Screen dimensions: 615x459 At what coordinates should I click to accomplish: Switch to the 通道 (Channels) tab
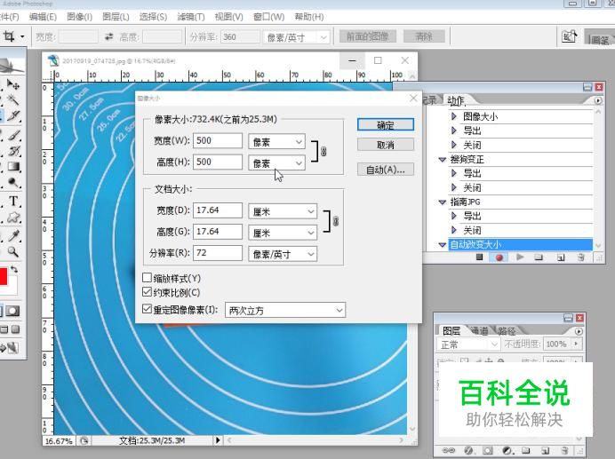pyautogui.click(x=479, y=331)
